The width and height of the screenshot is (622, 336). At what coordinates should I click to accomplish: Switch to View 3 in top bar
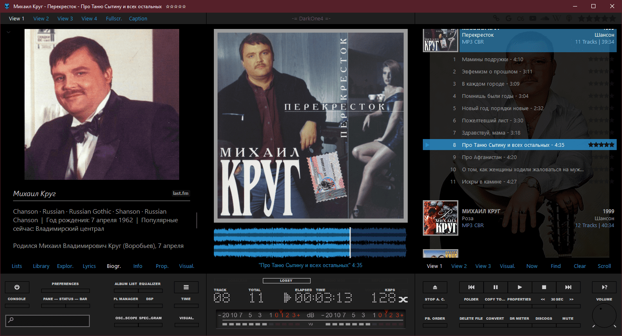pos(65,19)
